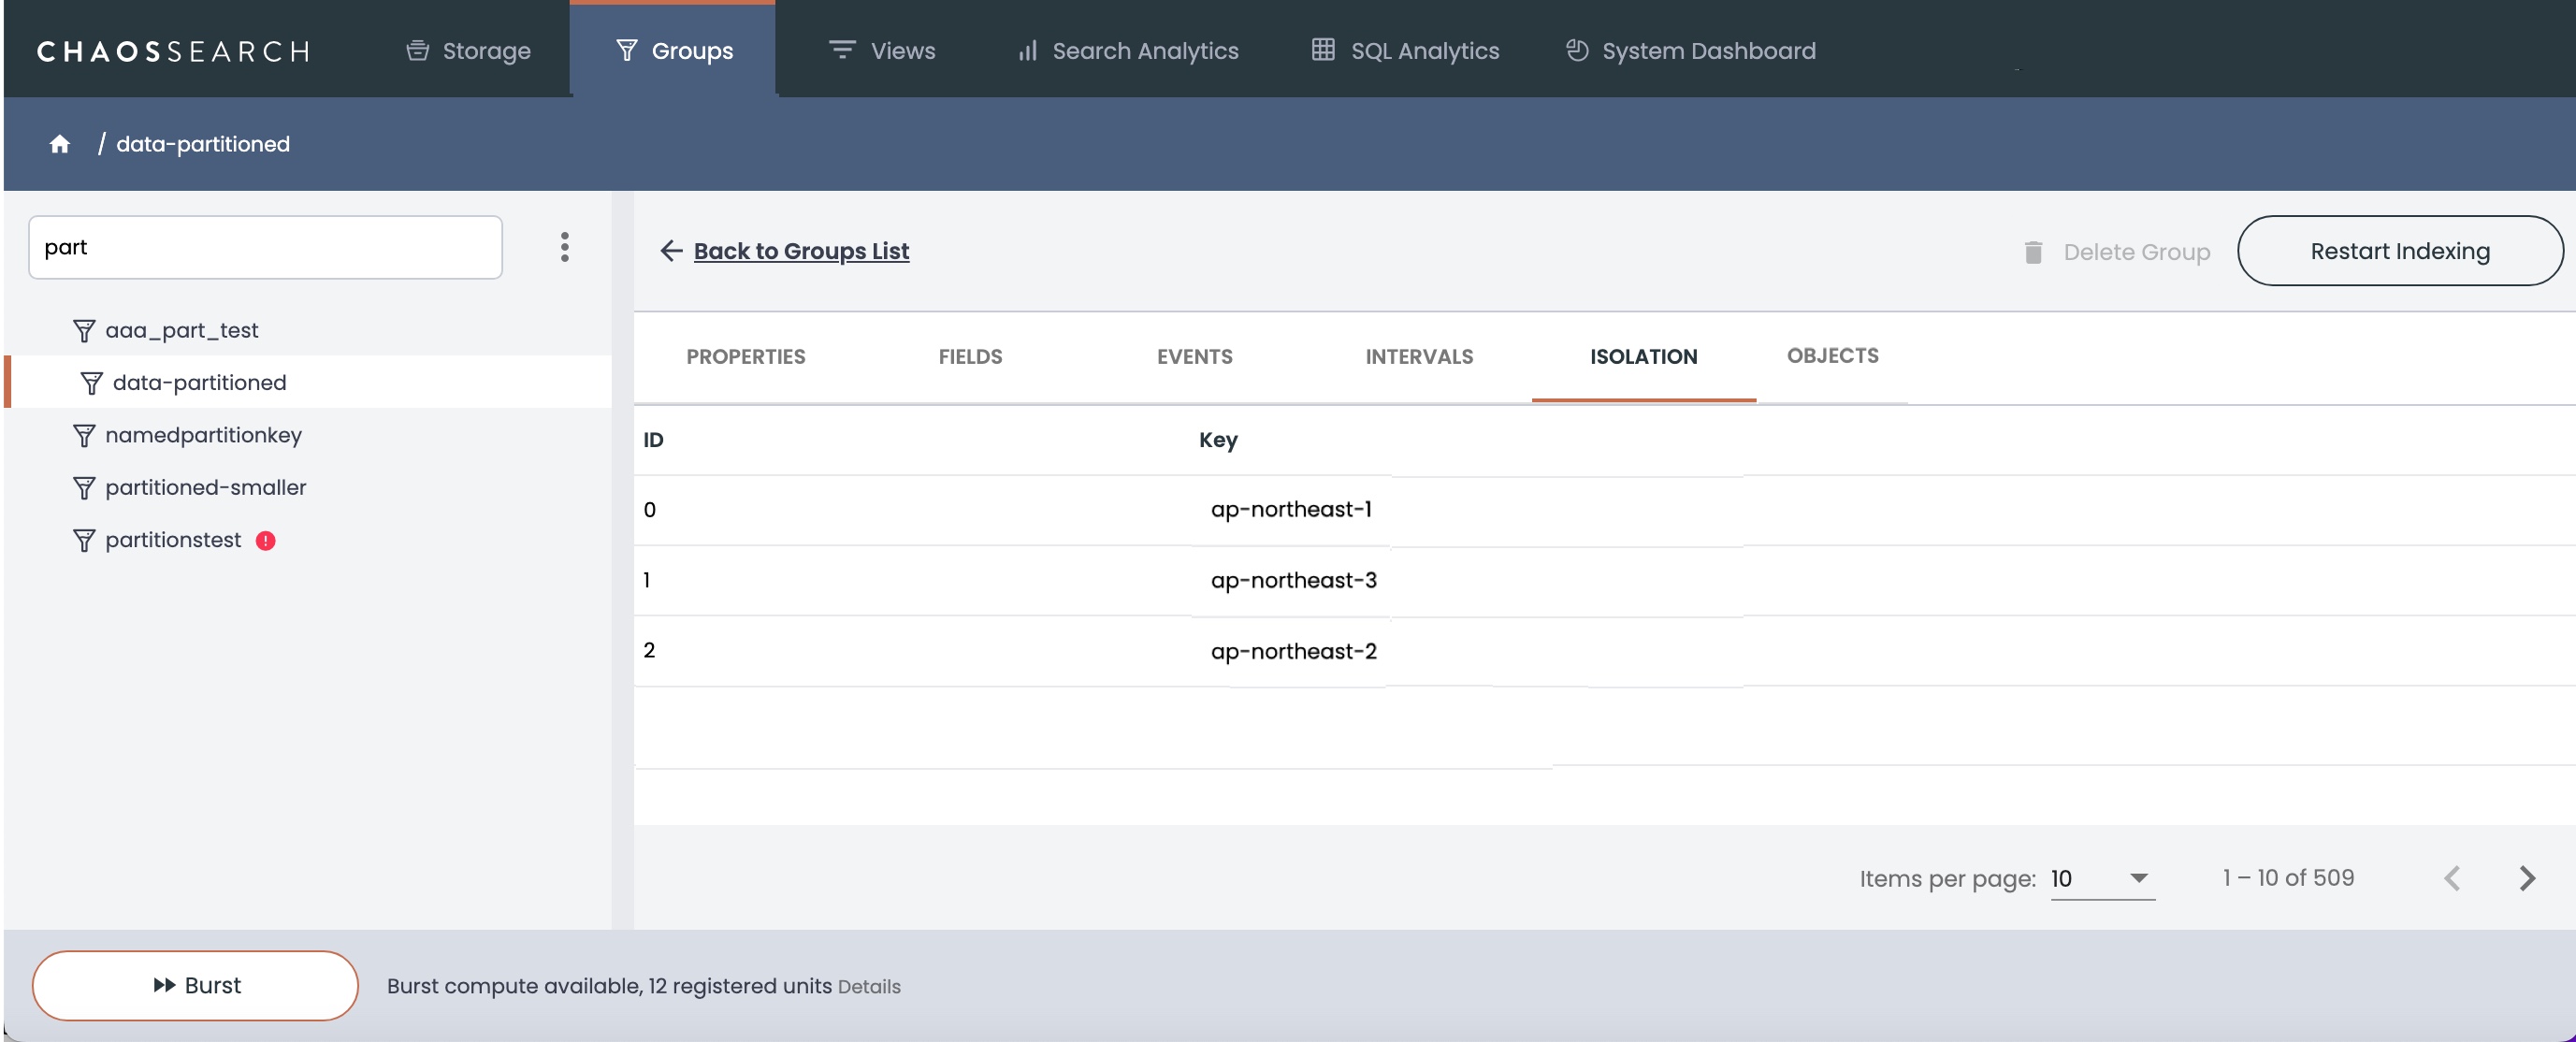Switch to the OBJECTS tab
2576x1042 pixels.
pyautogui.click(x=1832, y=356)
